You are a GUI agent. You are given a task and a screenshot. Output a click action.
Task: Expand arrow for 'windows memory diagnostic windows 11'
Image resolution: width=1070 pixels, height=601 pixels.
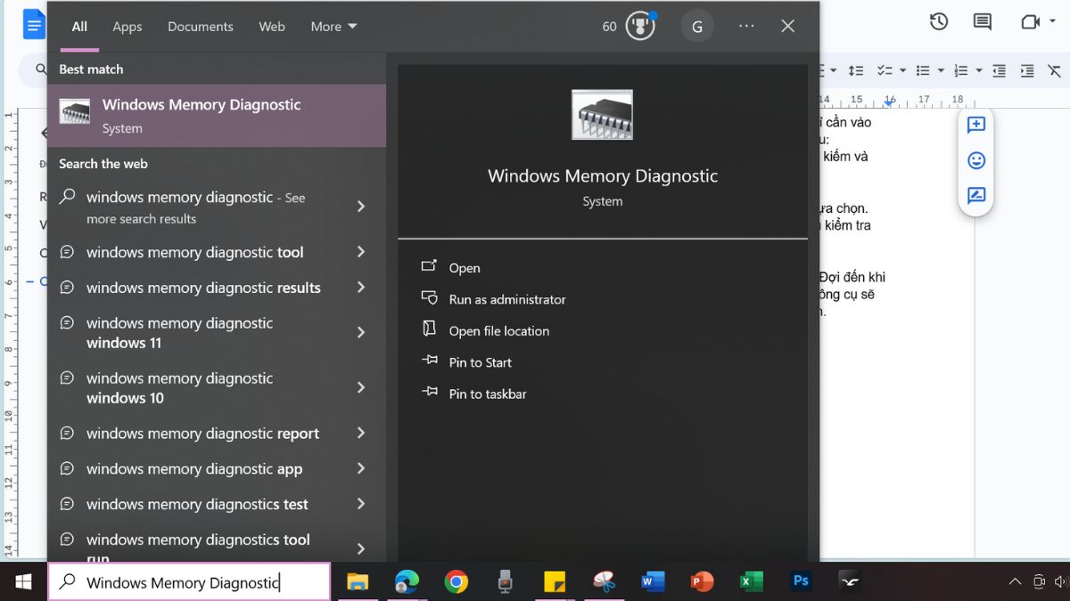pos(361,332)
